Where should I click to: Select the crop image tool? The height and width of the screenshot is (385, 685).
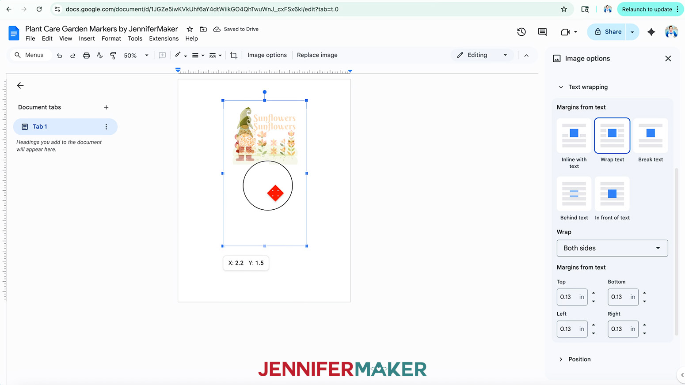(234, 55)
